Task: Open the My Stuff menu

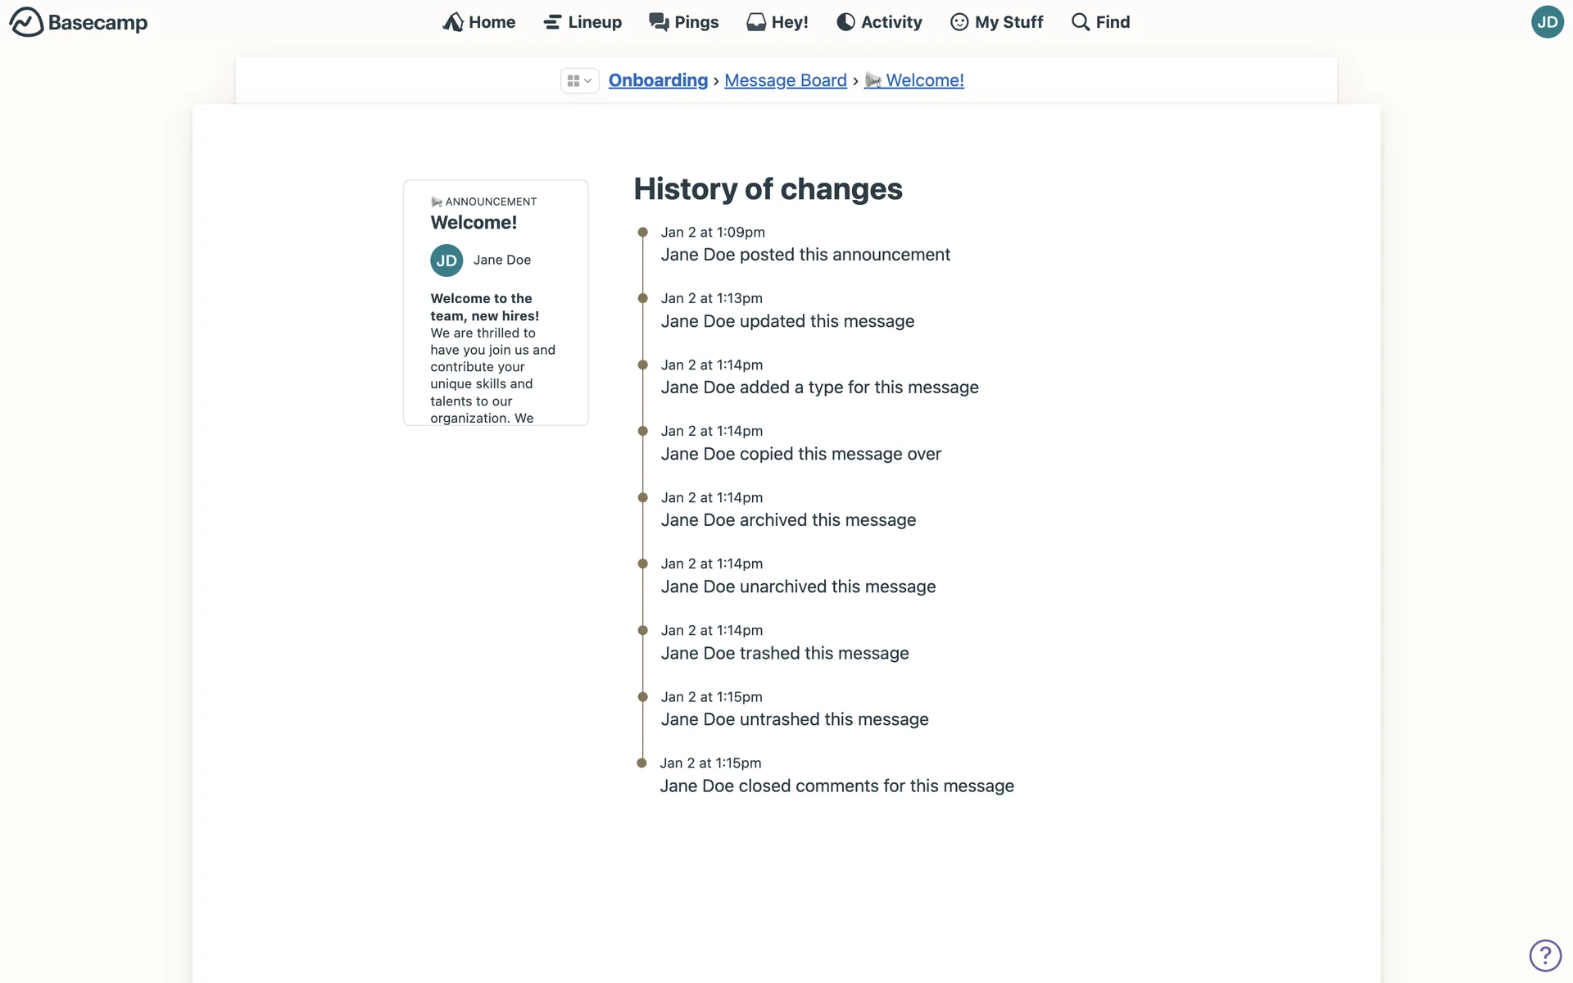Action: 996,22
